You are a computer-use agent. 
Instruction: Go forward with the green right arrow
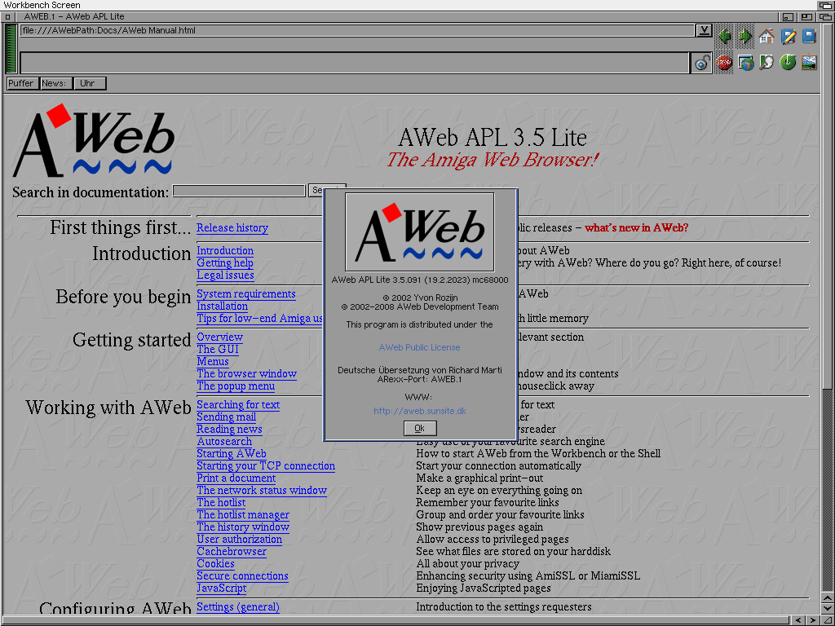[x=745, y=36]
